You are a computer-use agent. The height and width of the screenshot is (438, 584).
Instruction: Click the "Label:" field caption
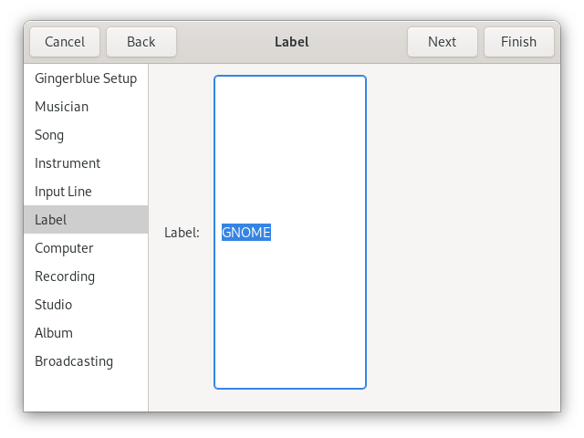tap(182, 233)
